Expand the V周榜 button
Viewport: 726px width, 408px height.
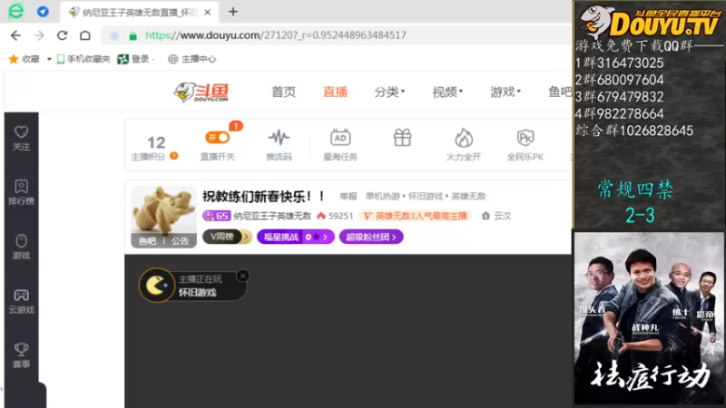(228, 237)
